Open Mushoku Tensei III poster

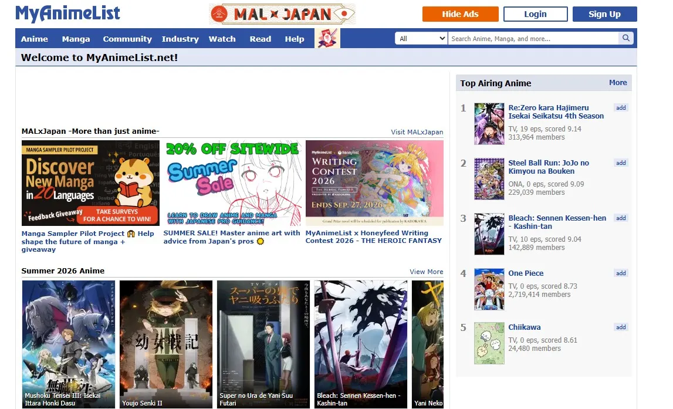(x=69, y=344)
